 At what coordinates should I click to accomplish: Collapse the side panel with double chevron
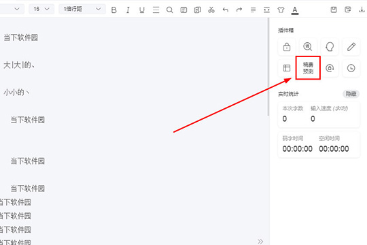pyautogui.click(x=260, y=241)
